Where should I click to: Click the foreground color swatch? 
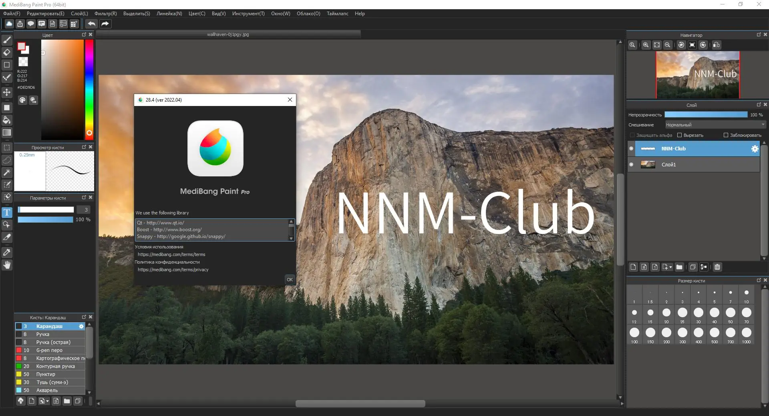pos(21,46)
